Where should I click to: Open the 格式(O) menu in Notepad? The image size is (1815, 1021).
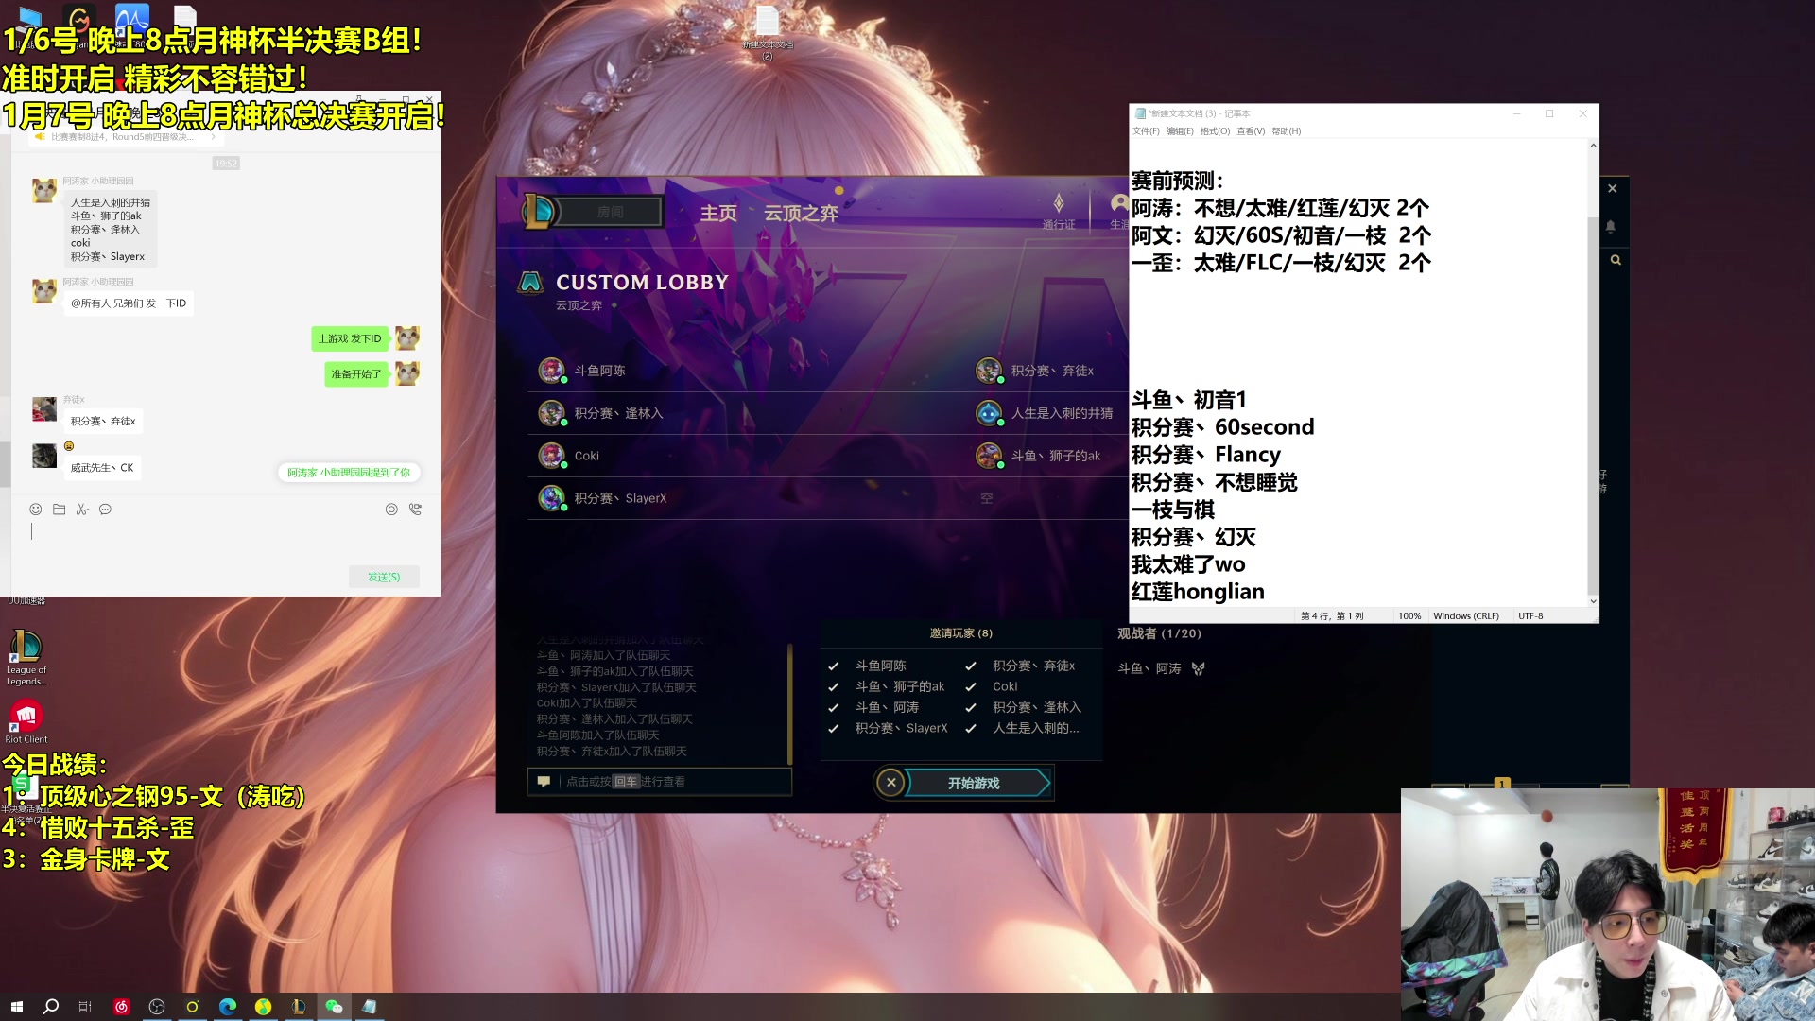tap(1215, 130)
